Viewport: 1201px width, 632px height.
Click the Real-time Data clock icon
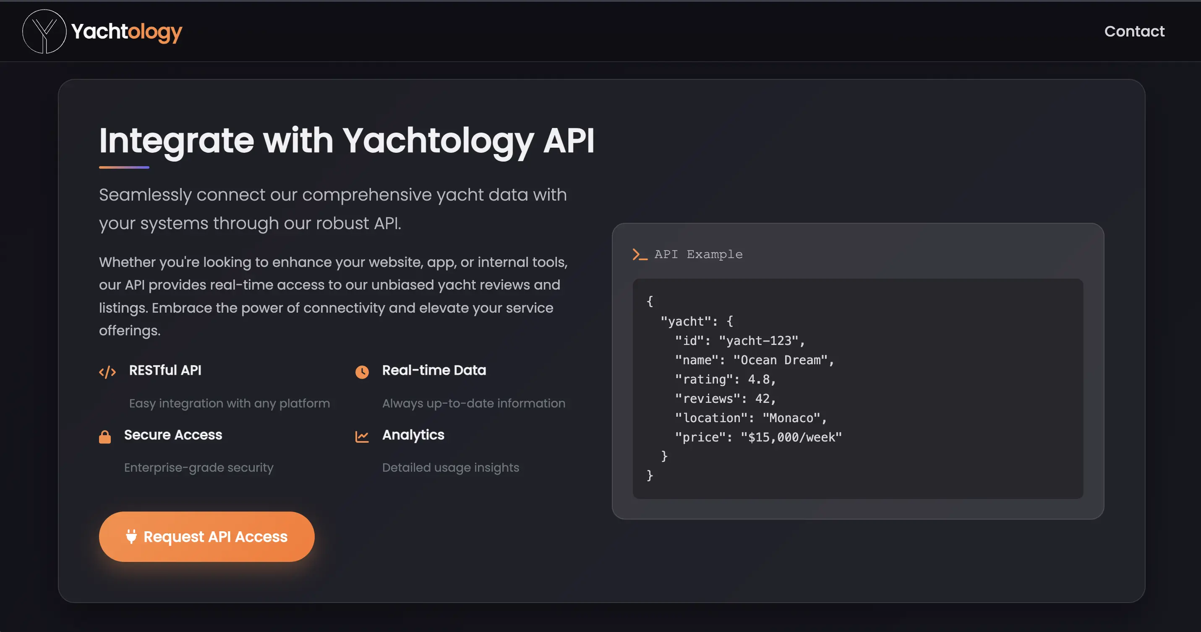click(x=362, y=371)
